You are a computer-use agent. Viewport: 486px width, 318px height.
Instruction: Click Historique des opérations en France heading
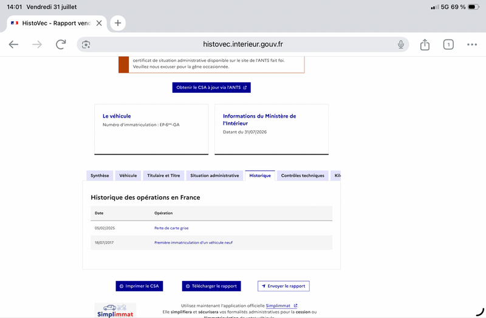point(145,197)
